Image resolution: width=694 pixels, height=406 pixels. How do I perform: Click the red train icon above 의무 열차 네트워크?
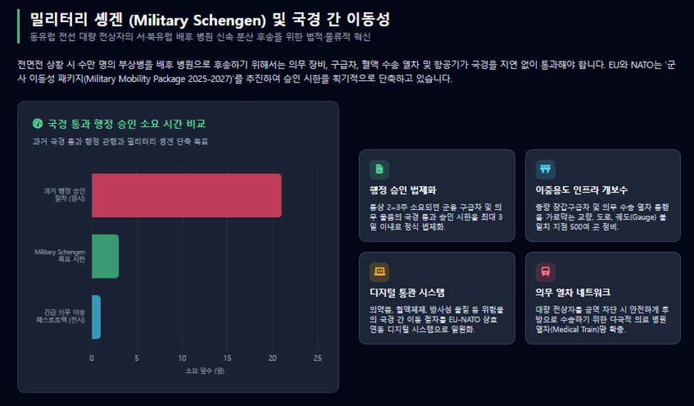[x=545, y=272]
